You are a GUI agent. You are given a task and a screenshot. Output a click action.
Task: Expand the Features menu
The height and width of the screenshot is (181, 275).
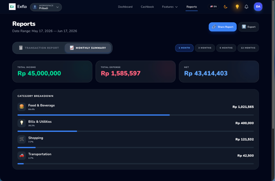coord(170,7)
